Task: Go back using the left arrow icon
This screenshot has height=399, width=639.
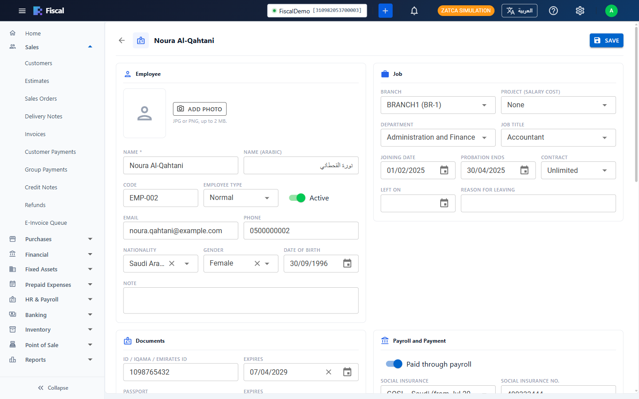Action: (122, 40)
